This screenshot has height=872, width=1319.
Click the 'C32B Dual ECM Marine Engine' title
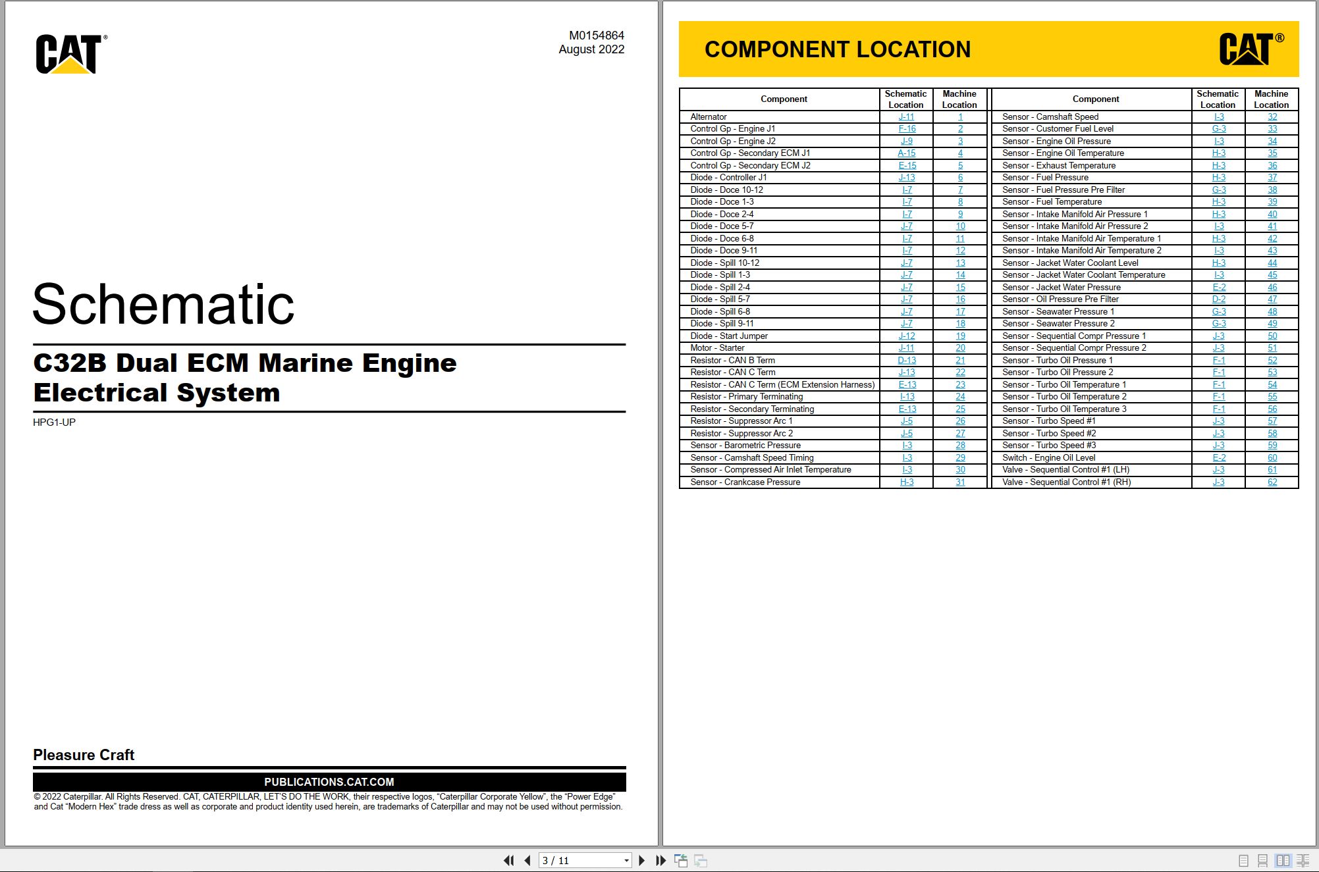click(245, 363)
